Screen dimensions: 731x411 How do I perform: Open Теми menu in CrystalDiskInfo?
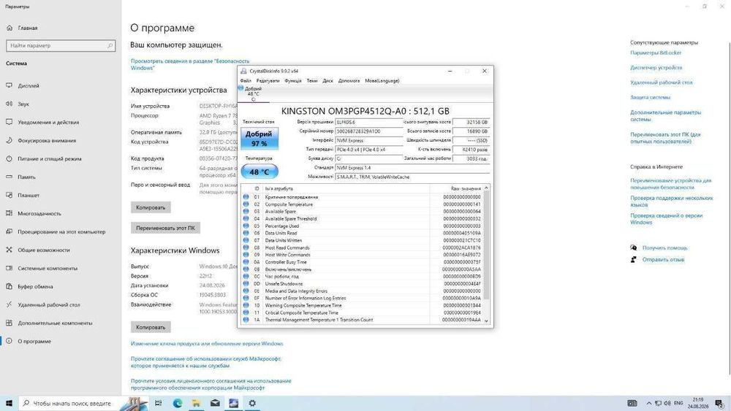pyautogui.click(x=312, y=80)
